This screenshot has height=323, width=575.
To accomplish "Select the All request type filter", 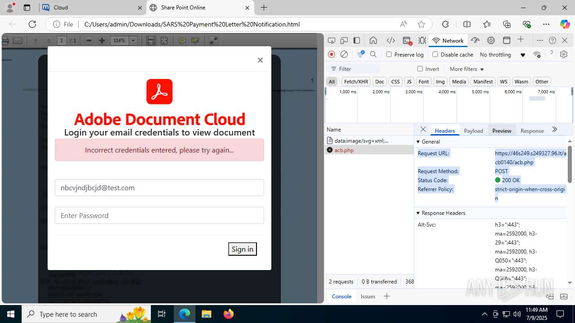I will [332, 81].
